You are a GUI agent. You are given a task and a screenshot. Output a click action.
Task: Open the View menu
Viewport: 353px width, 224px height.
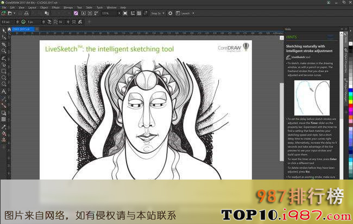(21, 8)
